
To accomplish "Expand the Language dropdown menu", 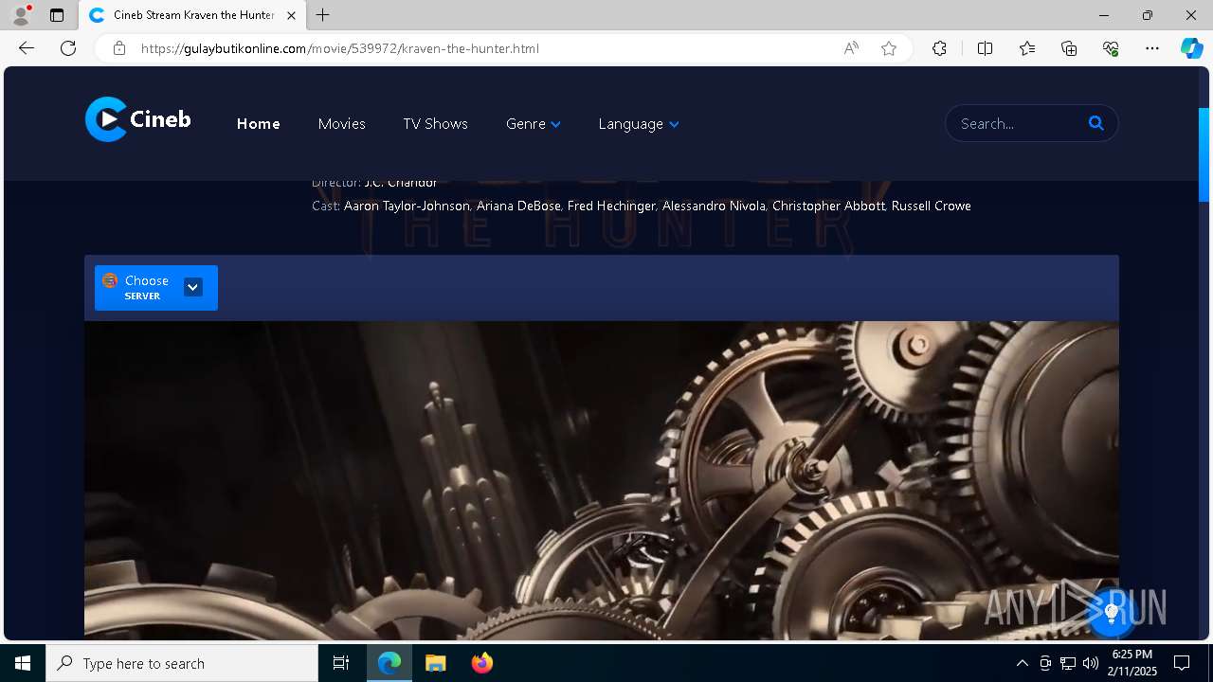I will 639,124.
